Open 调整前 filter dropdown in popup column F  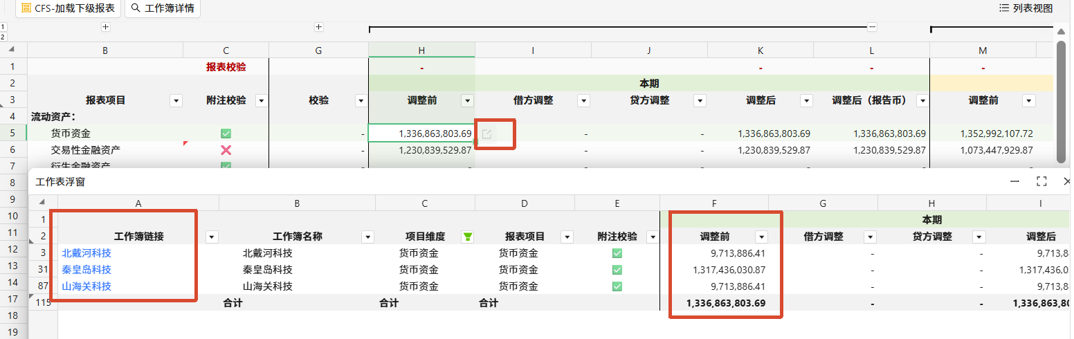point(761,237)
